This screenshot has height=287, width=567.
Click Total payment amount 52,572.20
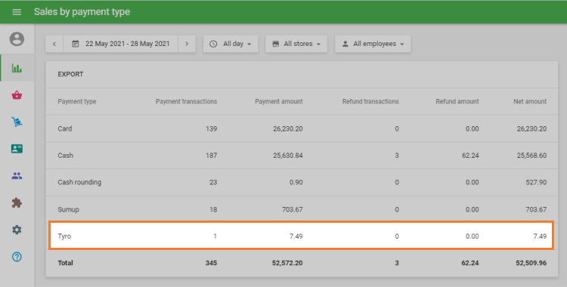tap(287, 263)
